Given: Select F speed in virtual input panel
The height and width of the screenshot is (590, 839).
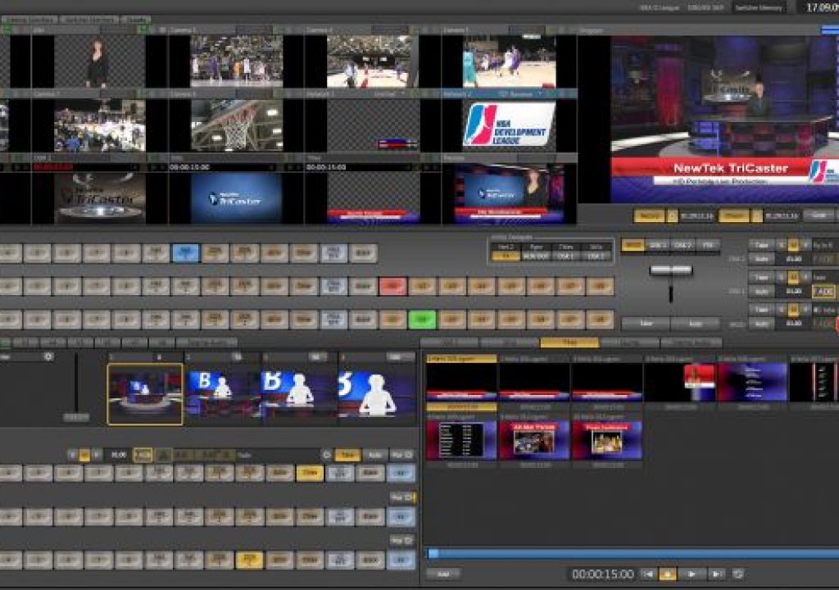Looking at the screenshot, I should (x=97, y=455).
